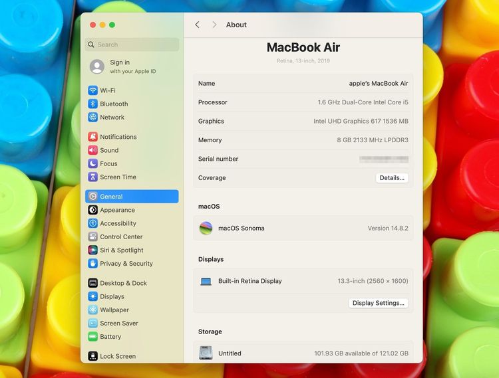Open Lock Screen pane label
Screen dimensions: 499x378
tap(118, 356)
